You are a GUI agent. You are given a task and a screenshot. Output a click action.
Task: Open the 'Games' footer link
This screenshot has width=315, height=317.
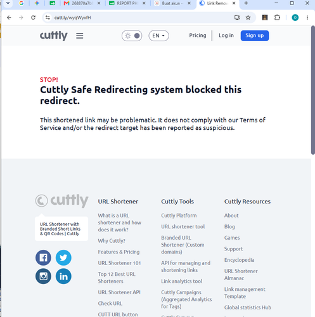tap(232, 238)
